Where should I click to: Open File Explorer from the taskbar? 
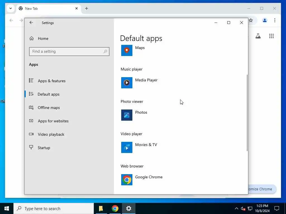tap(101, 208)
